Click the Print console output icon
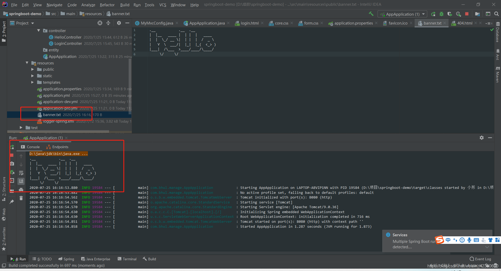 [21, 190]
